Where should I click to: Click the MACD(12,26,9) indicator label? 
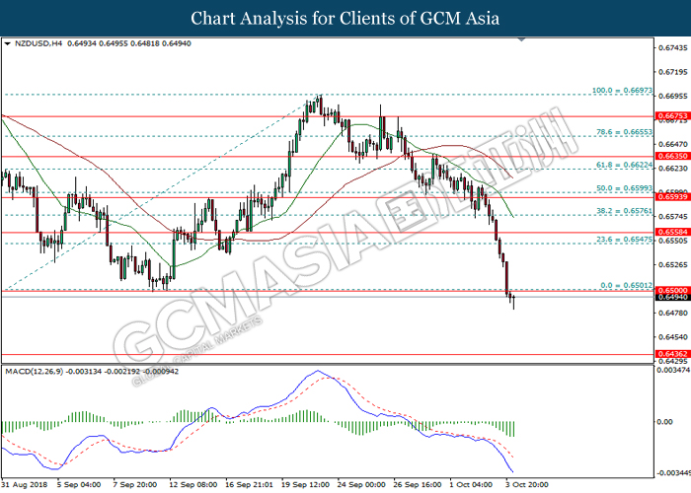35,372
